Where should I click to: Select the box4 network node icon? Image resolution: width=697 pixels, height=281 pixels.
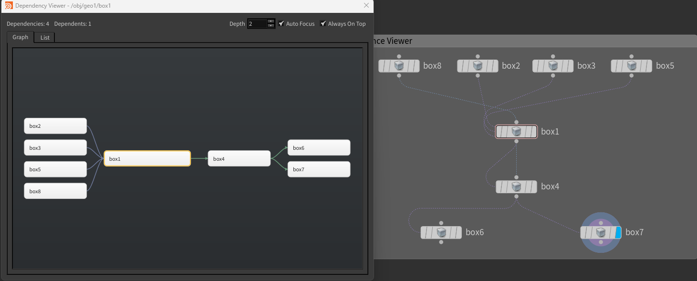[516, 187]
